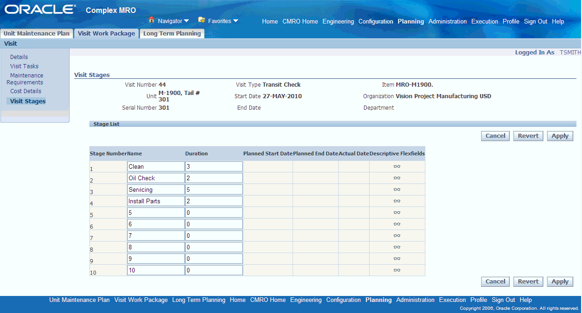Select Visit Stages in the sidebar

coord(28,101)
